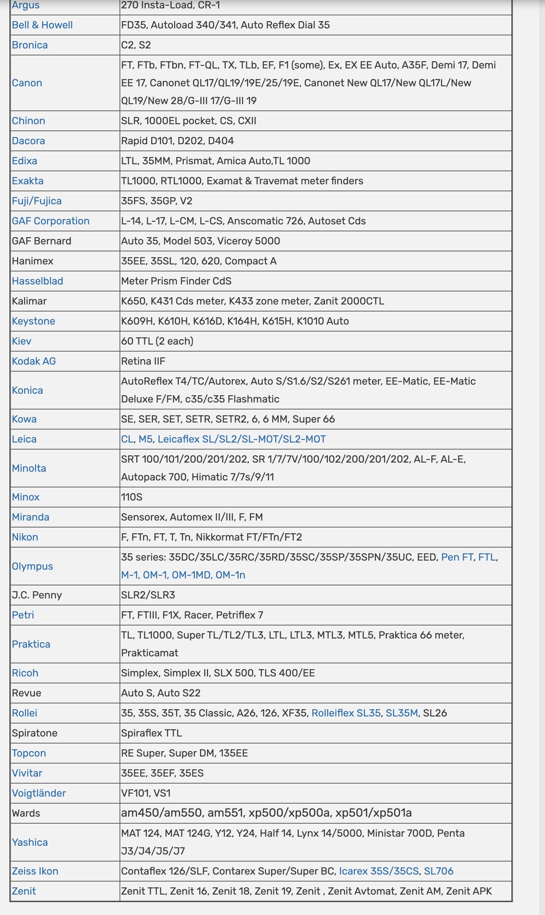
Task: Click the Leicaflex SL/SL2/SL-MOT/SL2-MOT link
Action: (x=242, y=440)
